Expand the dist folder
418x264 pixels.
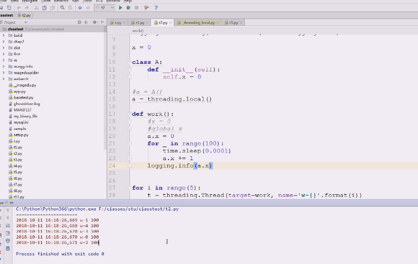(x=3, y=48)
